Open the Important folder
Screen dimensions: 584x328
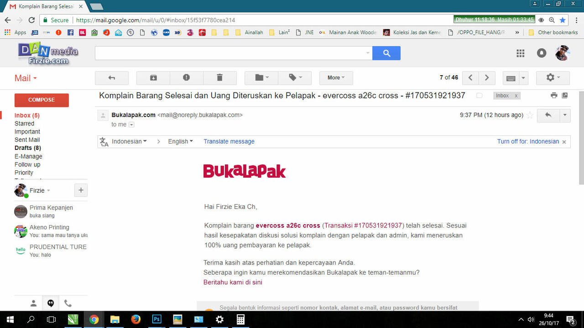[27, 132]
